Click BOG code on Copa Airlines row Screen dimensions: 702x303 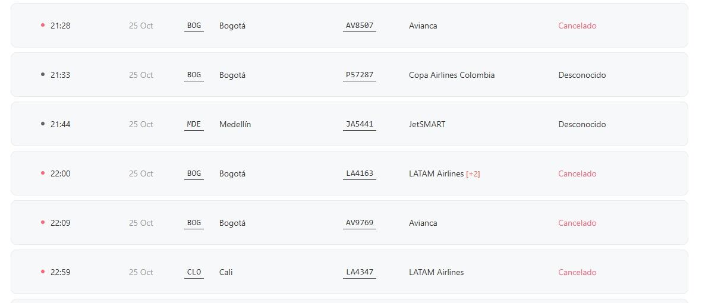pos(194,75)
